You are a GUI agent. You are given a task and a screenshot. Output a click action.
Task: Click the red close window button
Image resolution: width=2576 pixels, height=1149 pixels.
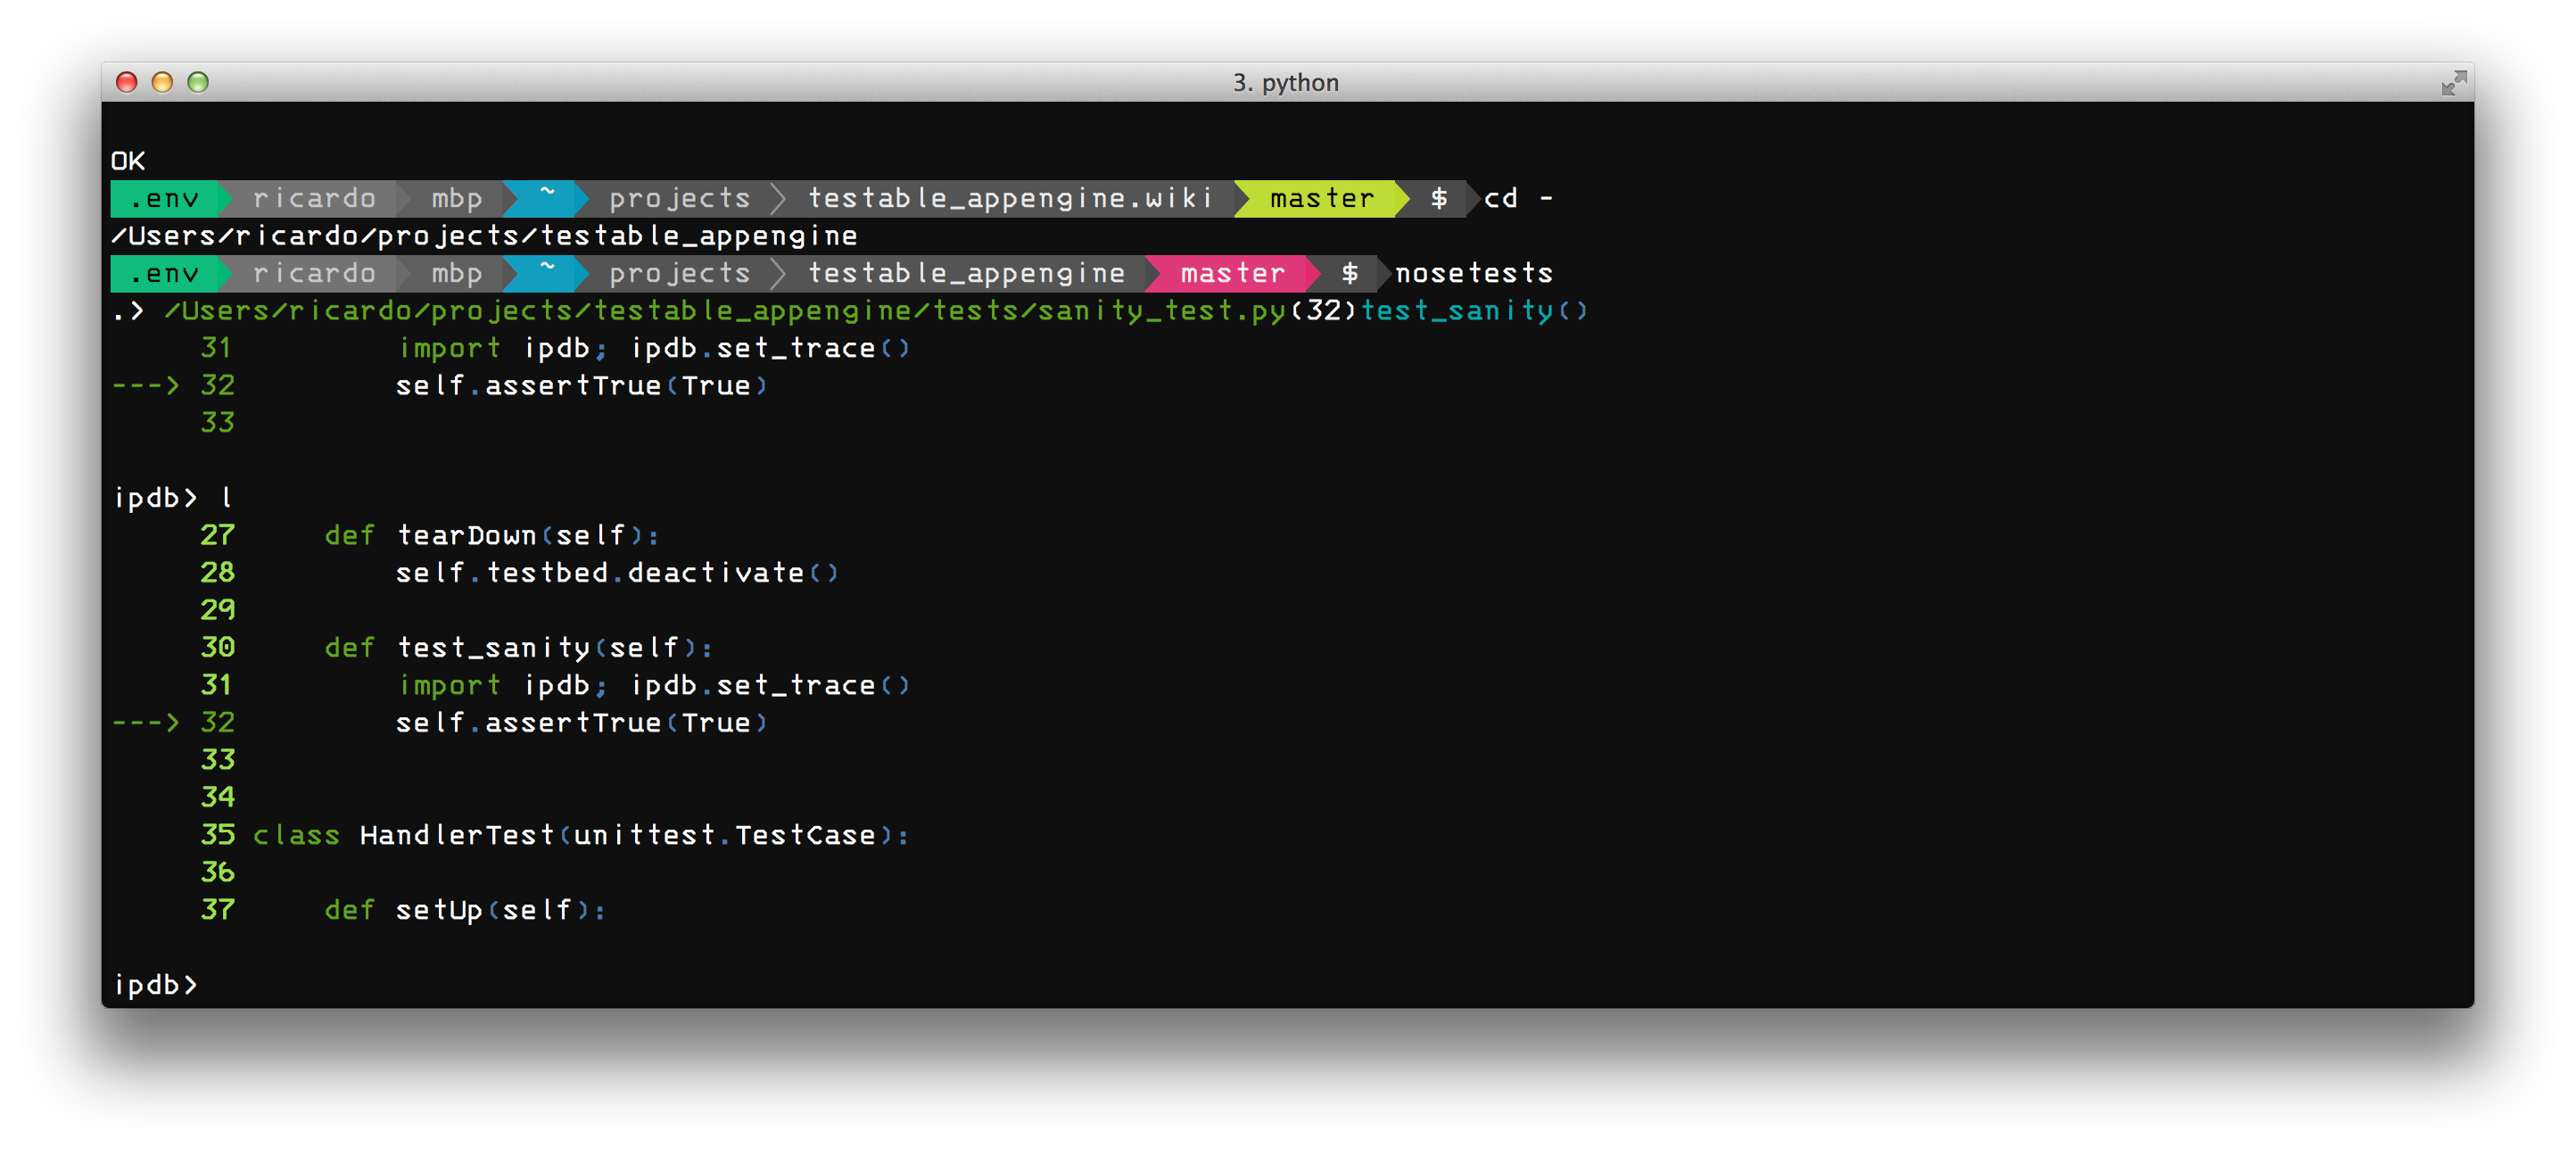pos(127,82)
